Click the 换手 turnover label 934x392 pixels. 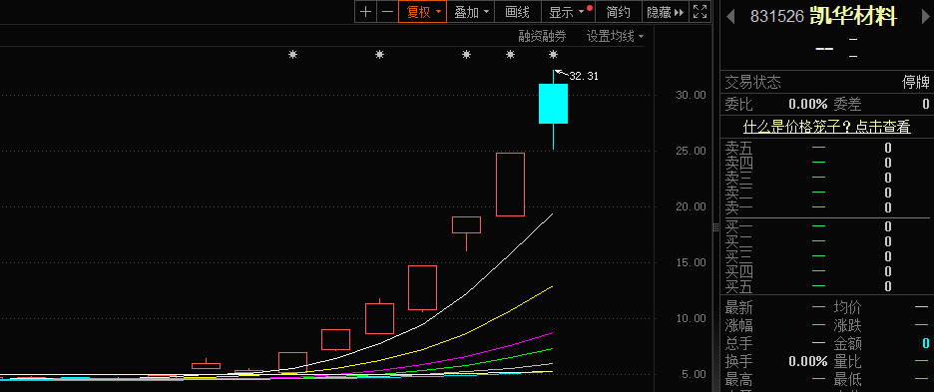tap(738, 361)
